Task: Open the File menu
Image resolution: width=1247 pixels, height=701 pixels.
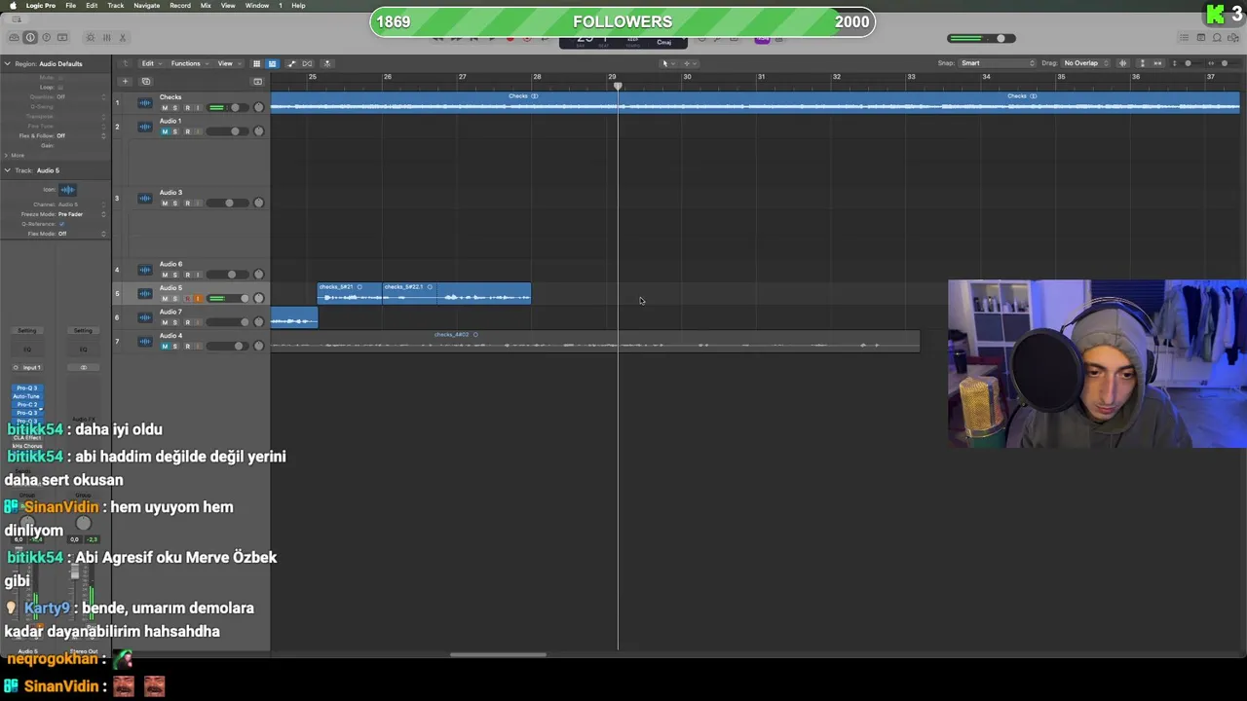Action: [71, 6]
